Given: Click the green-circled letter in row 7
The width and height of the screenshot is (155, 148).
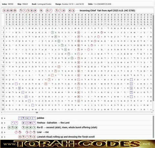Looking at the screenshot, I should click(69, 54).
